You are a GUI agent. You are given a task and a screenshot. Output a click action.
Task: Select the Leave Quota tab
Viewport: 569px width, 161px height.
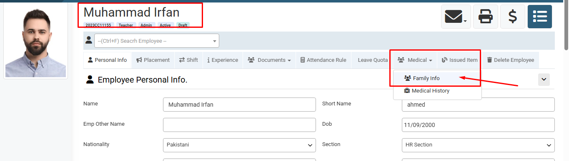tap(372, 60)
